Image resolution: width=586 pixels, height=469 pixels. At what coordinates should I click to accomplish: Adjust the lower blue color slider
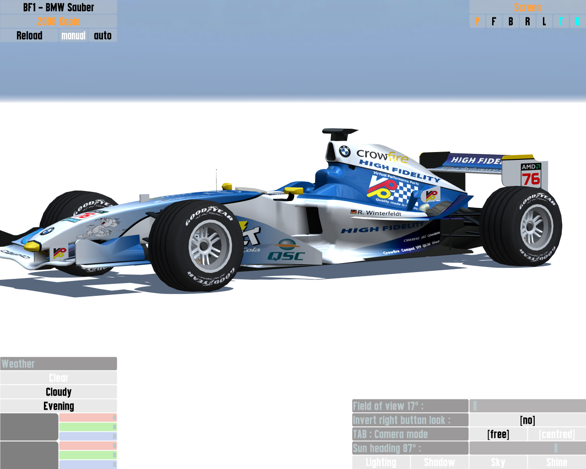(88, 464)
